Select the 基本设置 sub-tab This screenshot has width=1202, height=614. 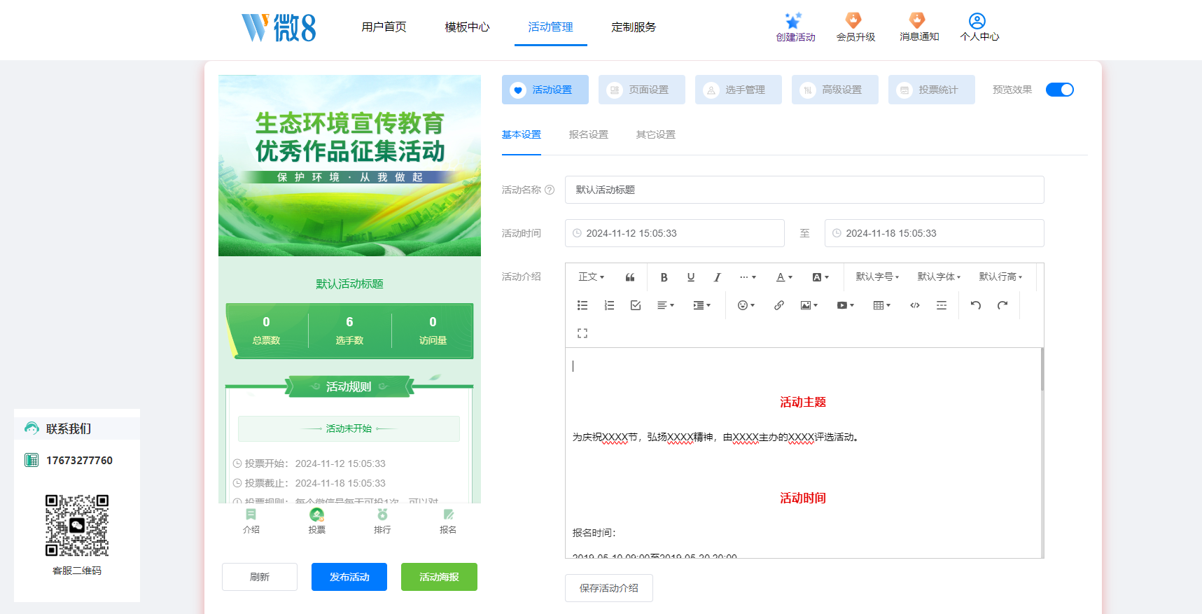[522, 134]
